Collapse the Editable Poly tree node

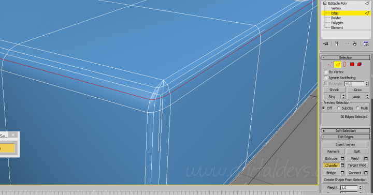[x=325, y=3]
